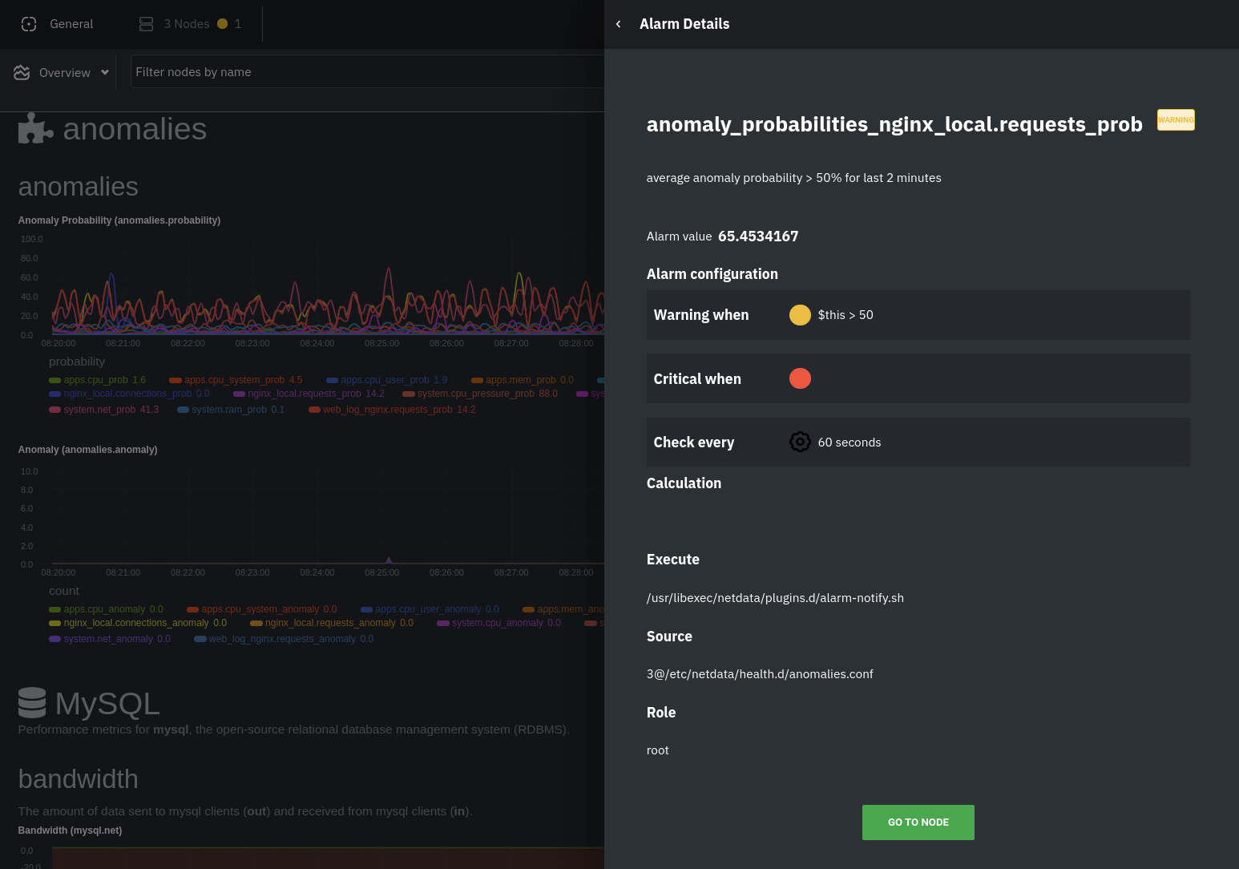Click the anomaly probability chart plot area
1239x869 pixels.
(328, 286)
